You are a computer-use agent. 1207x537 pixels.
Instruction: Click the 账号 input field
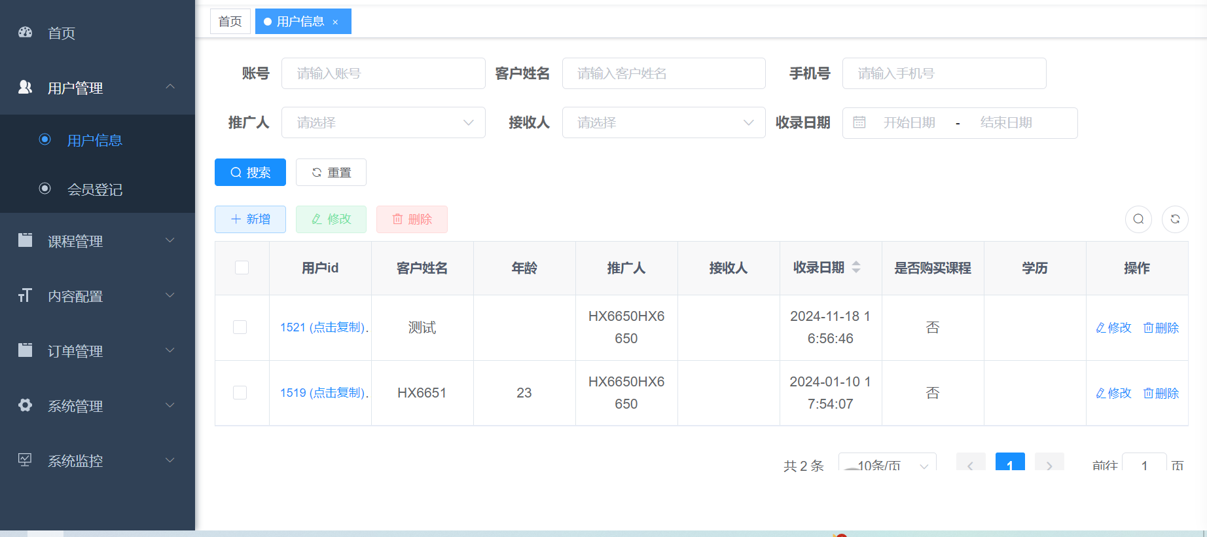383,73
